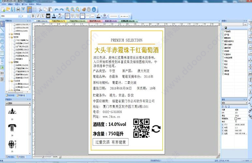Switch to the yellow document tab

coord(58,21)
